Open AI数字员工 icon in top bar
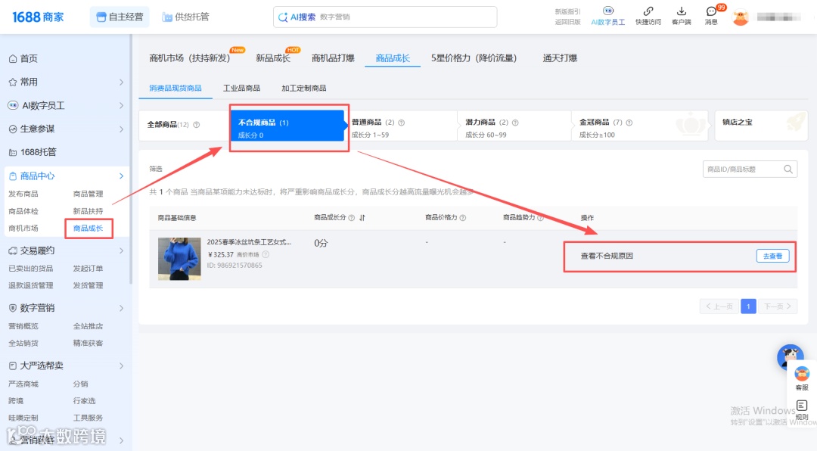The image size is (817, 451). click(x=607, y=11)
